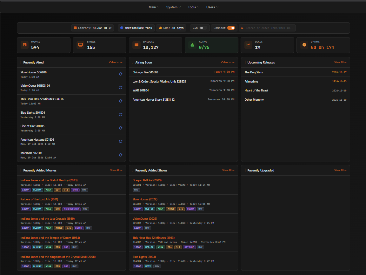
Task: Disable the Compact view toggle
Action: (231, 28)
